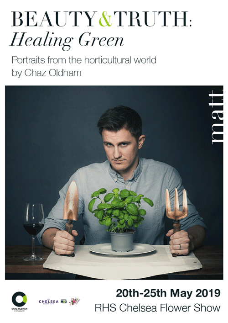Click the main portrait photograph

(114, 182)
